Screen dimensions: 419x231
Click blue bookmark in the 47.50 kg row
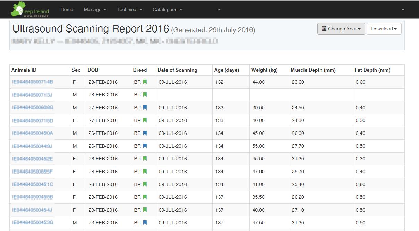tap(145, 223)
